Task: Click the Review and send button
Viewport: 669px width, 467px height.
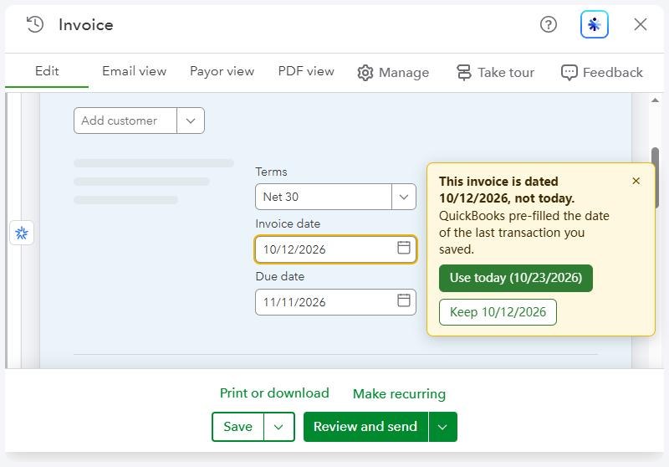Action: [x=365, y=427]
